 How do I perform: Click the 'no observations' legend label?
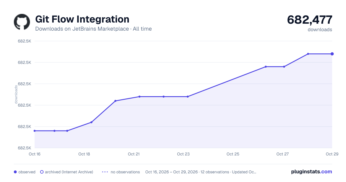125,172
